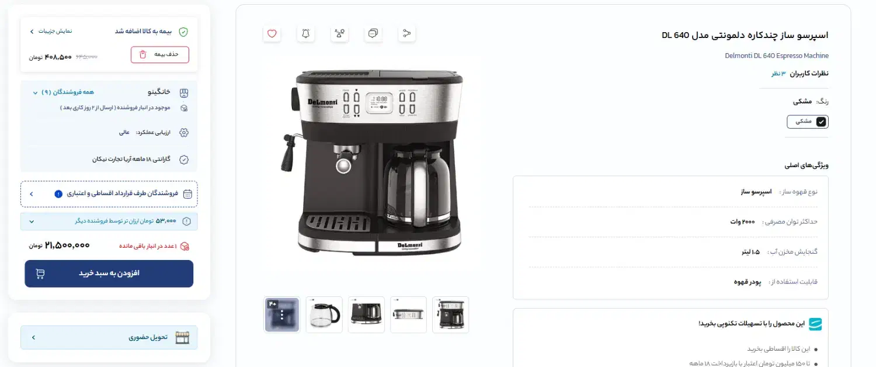Open more images thumbnail with three dots
Image resolution: width=876 pixels, height=367 pixels.
click(x=282, y=315)
